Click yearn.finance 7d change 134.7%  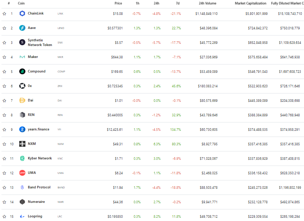click(176, 130)
